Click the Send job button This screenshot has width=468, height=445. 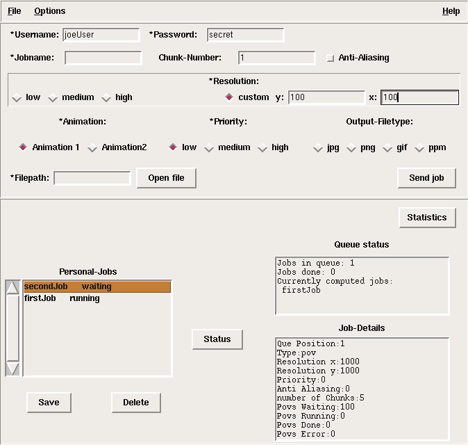point(426,178)
